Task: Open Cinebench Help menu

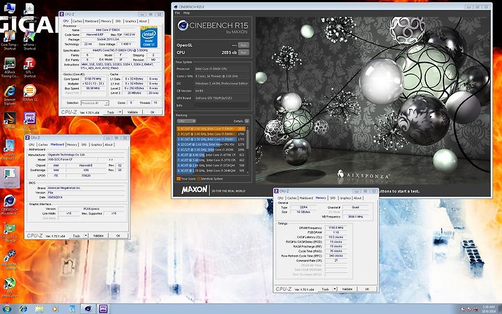Action: coord(186,13)
